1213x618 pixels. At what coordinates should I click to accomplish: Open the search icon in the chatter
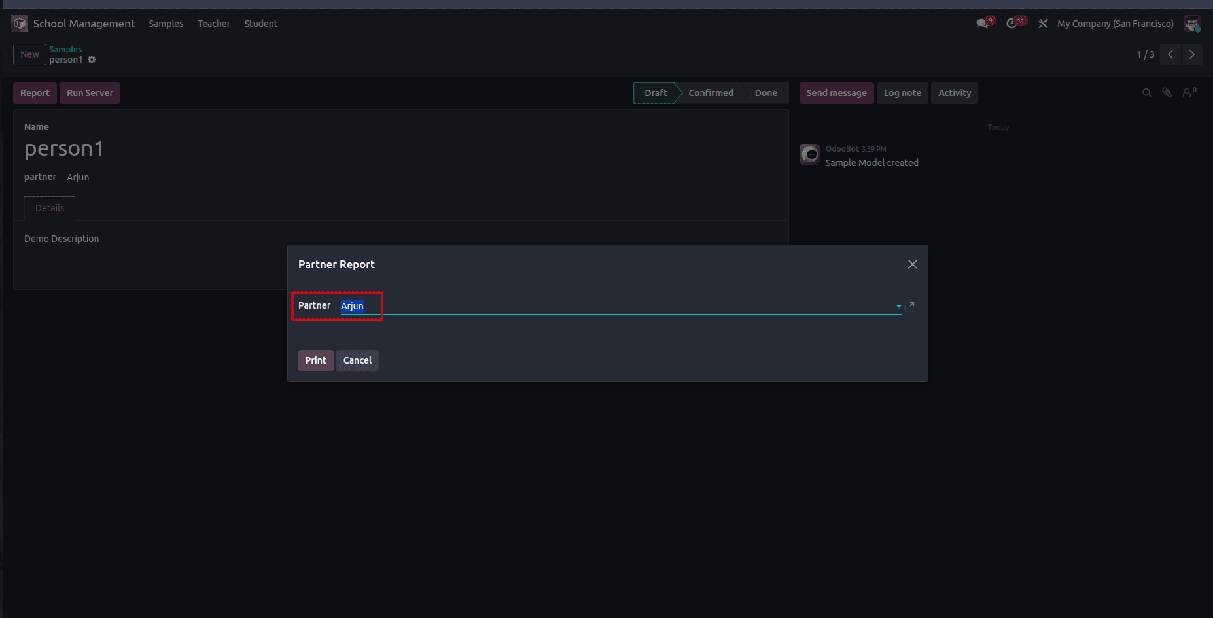point(1146,92)
